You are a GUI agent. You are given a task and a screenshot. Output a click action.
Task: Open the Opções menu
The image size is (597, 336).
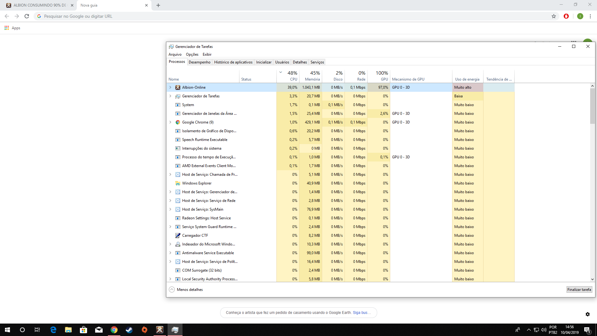(x=192, y=54)
